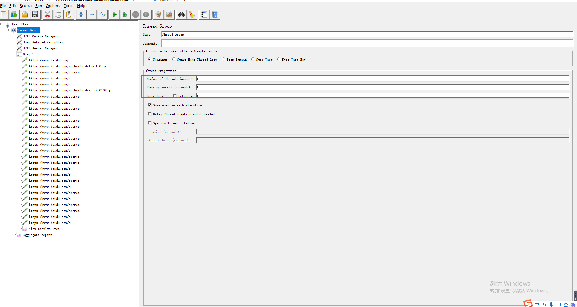The width and height of the screenshot is (577, 307).
Task: Collapse the Thread Group tree node
Action: [8, 30]
